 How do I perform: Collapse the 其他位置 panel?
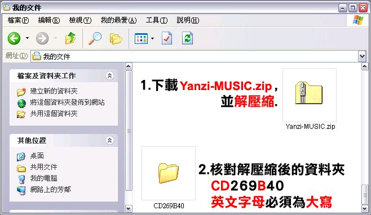(x=109, y=141)
